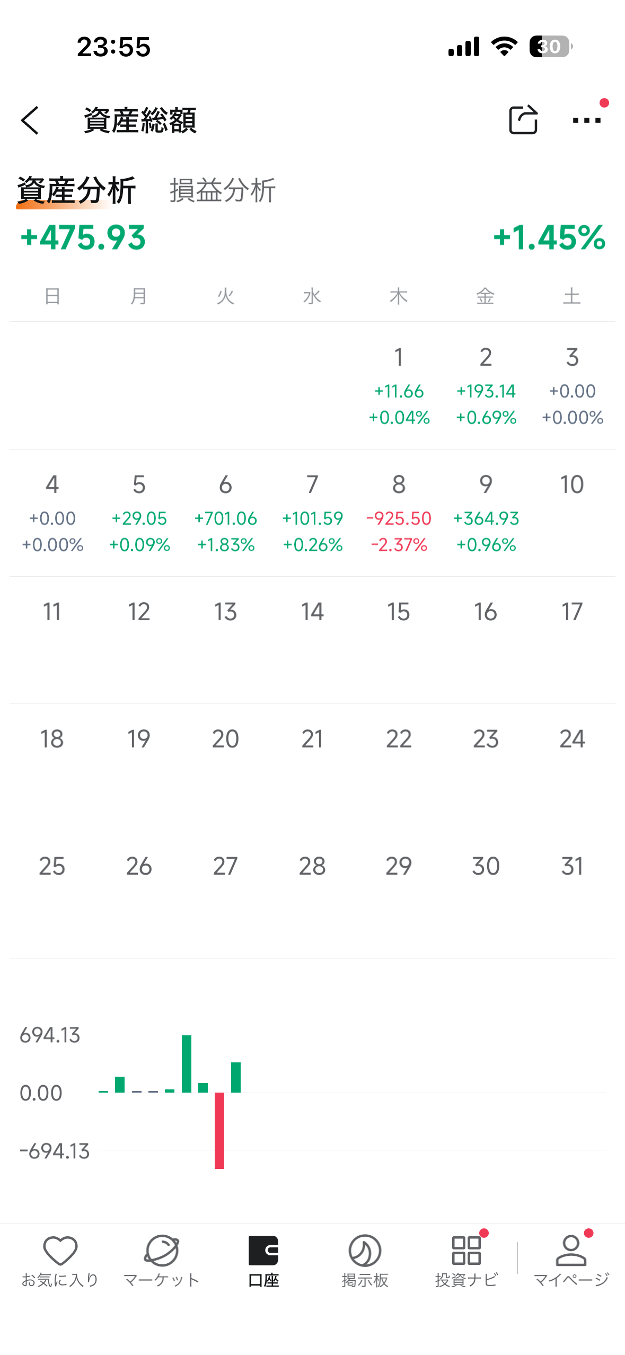Tap day 2 showing +193.14

click(486, 386)
